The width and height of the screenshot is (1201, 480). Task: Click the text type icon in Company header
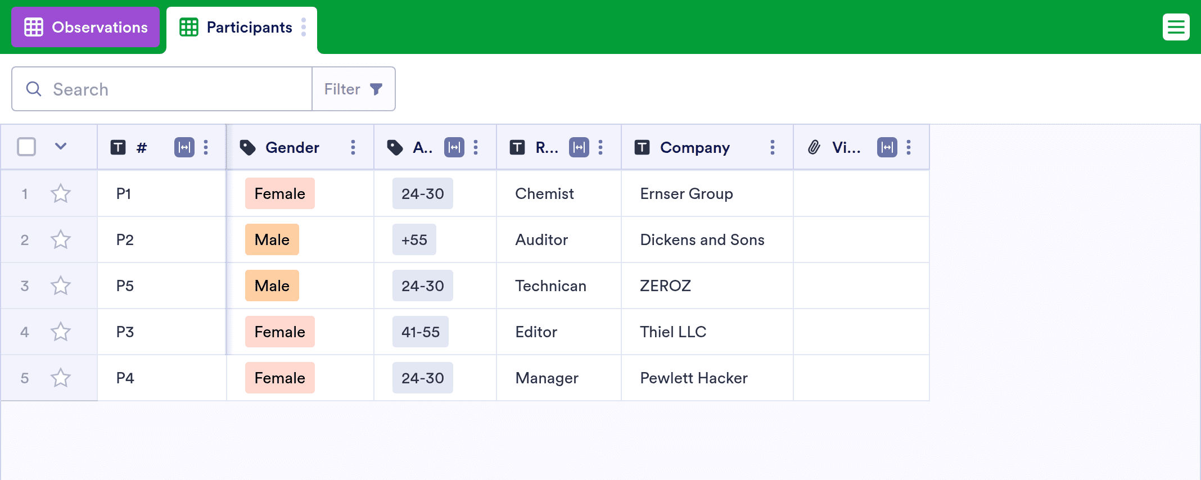coord(642,147)
